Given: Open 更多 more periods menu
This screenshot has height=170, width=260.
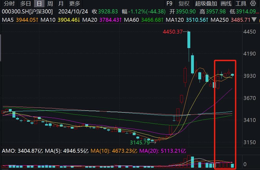Looking at the screenshot, I should (75, 3).
